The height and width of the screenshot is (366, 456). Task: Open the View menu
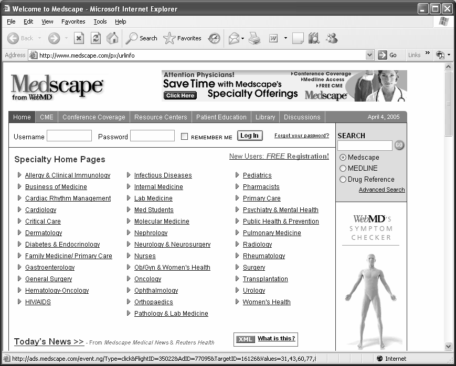pyautogui.click(x=47, y=21)
